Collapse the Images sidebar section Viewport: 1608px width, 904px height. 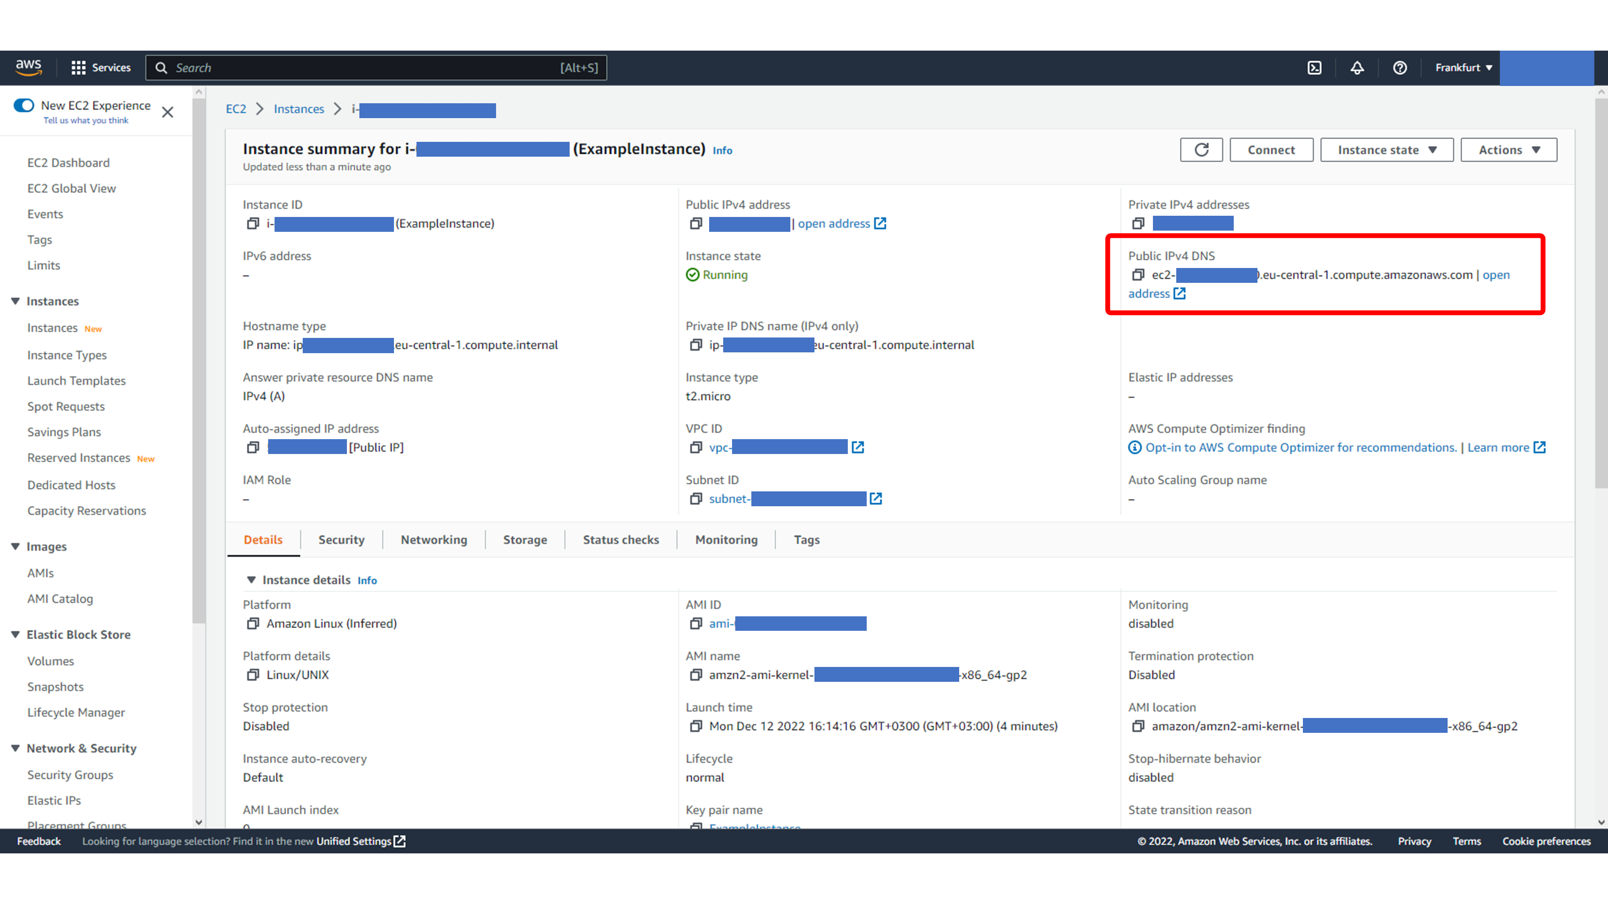16,546
